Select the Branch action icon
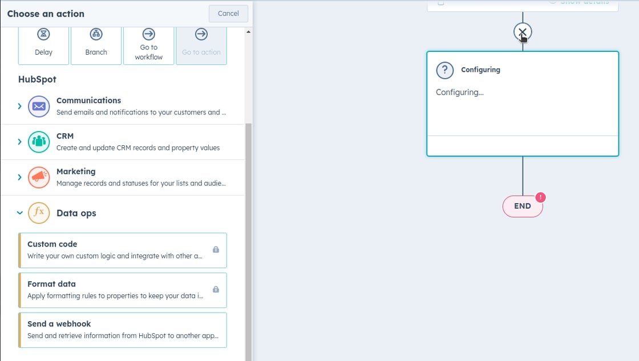The width and height of the screenshot is (639, 361). [x=96, y=34]
